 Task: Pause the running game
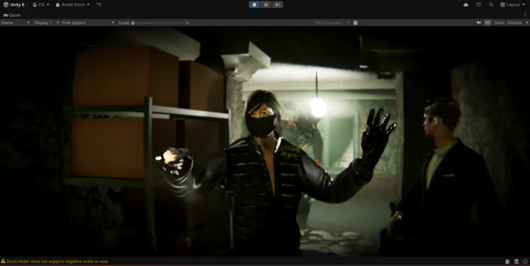pos(266,5)
